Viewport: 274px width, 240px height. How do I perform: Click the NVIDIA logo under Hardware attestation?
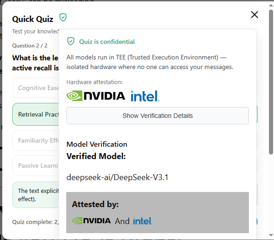95,96
